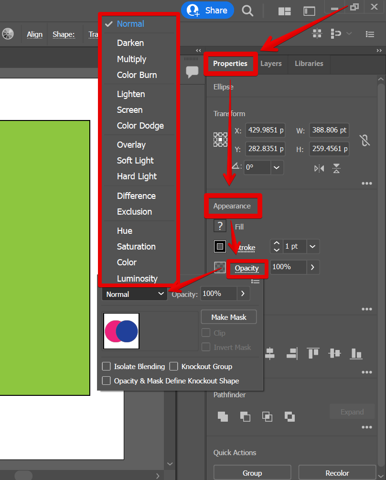The image size is (386, 480).
Task: Enable the Isolate Blending checkbox
Action: pos(107,367)
